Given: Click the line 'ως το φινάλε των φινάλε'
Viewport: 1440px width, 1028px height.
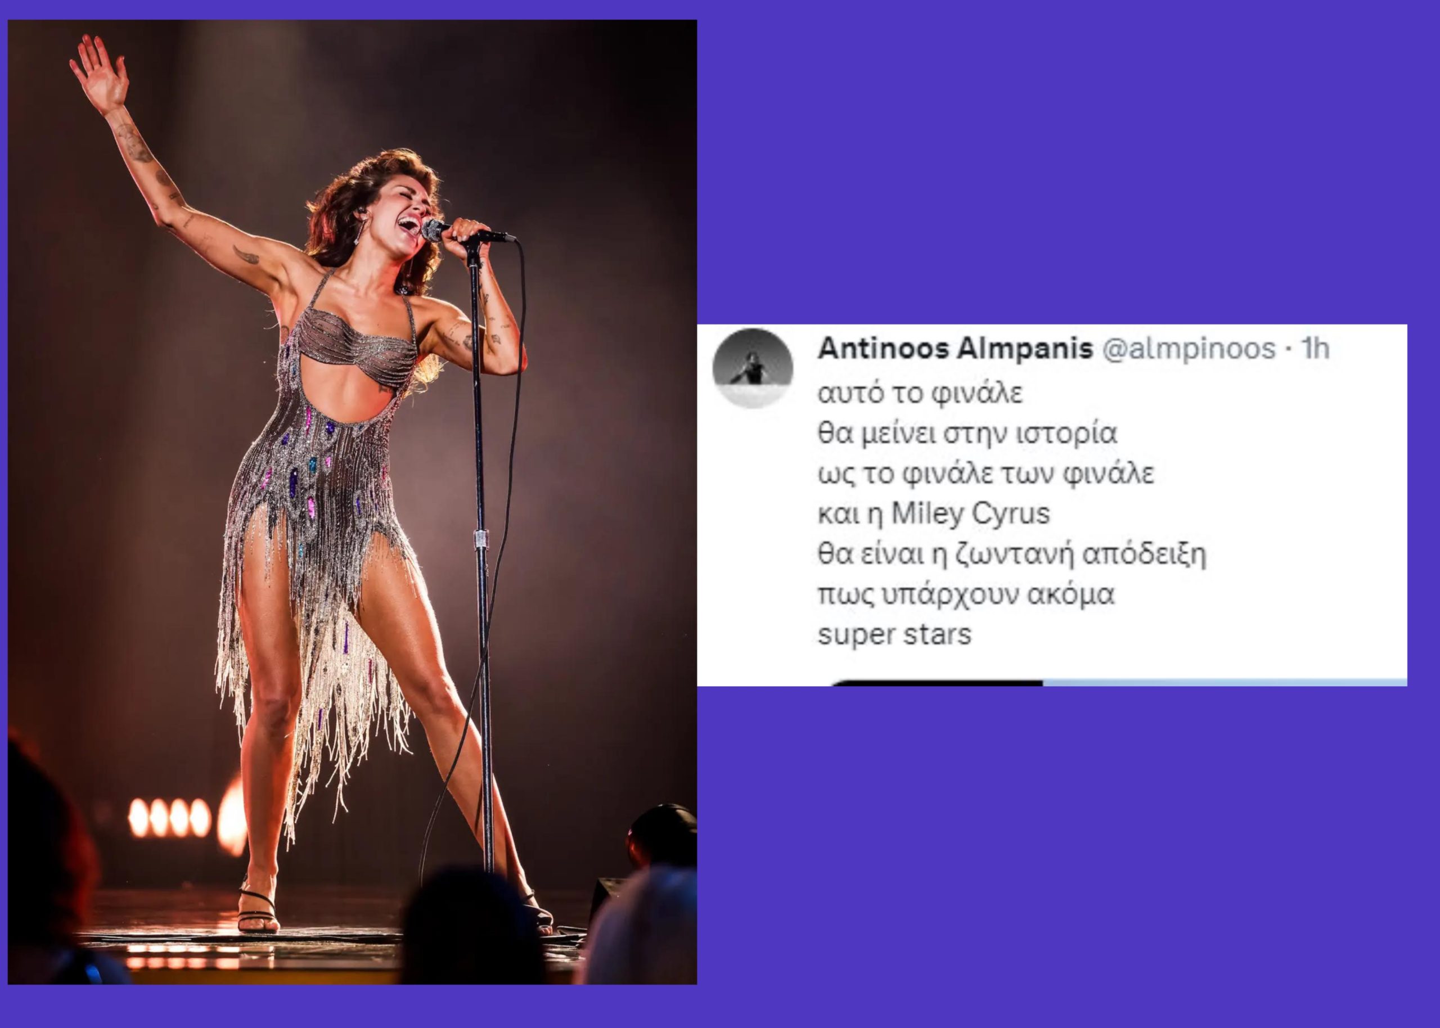Looking at the screenshot, I should pyautogui.click(x=986, y=474).
